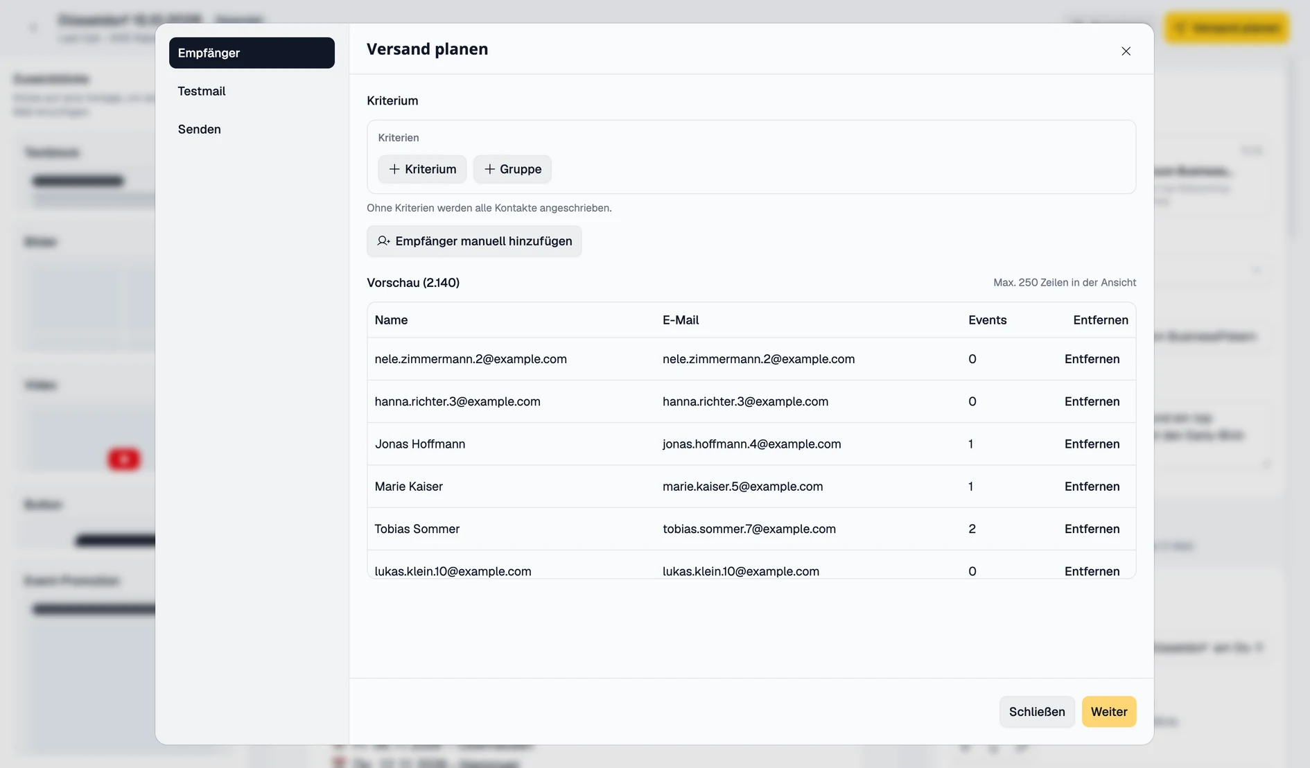Image resolution: width=1310 pixels, height=768 pixels.
Task: Click the Schließen button
Action: (1037, 712)
